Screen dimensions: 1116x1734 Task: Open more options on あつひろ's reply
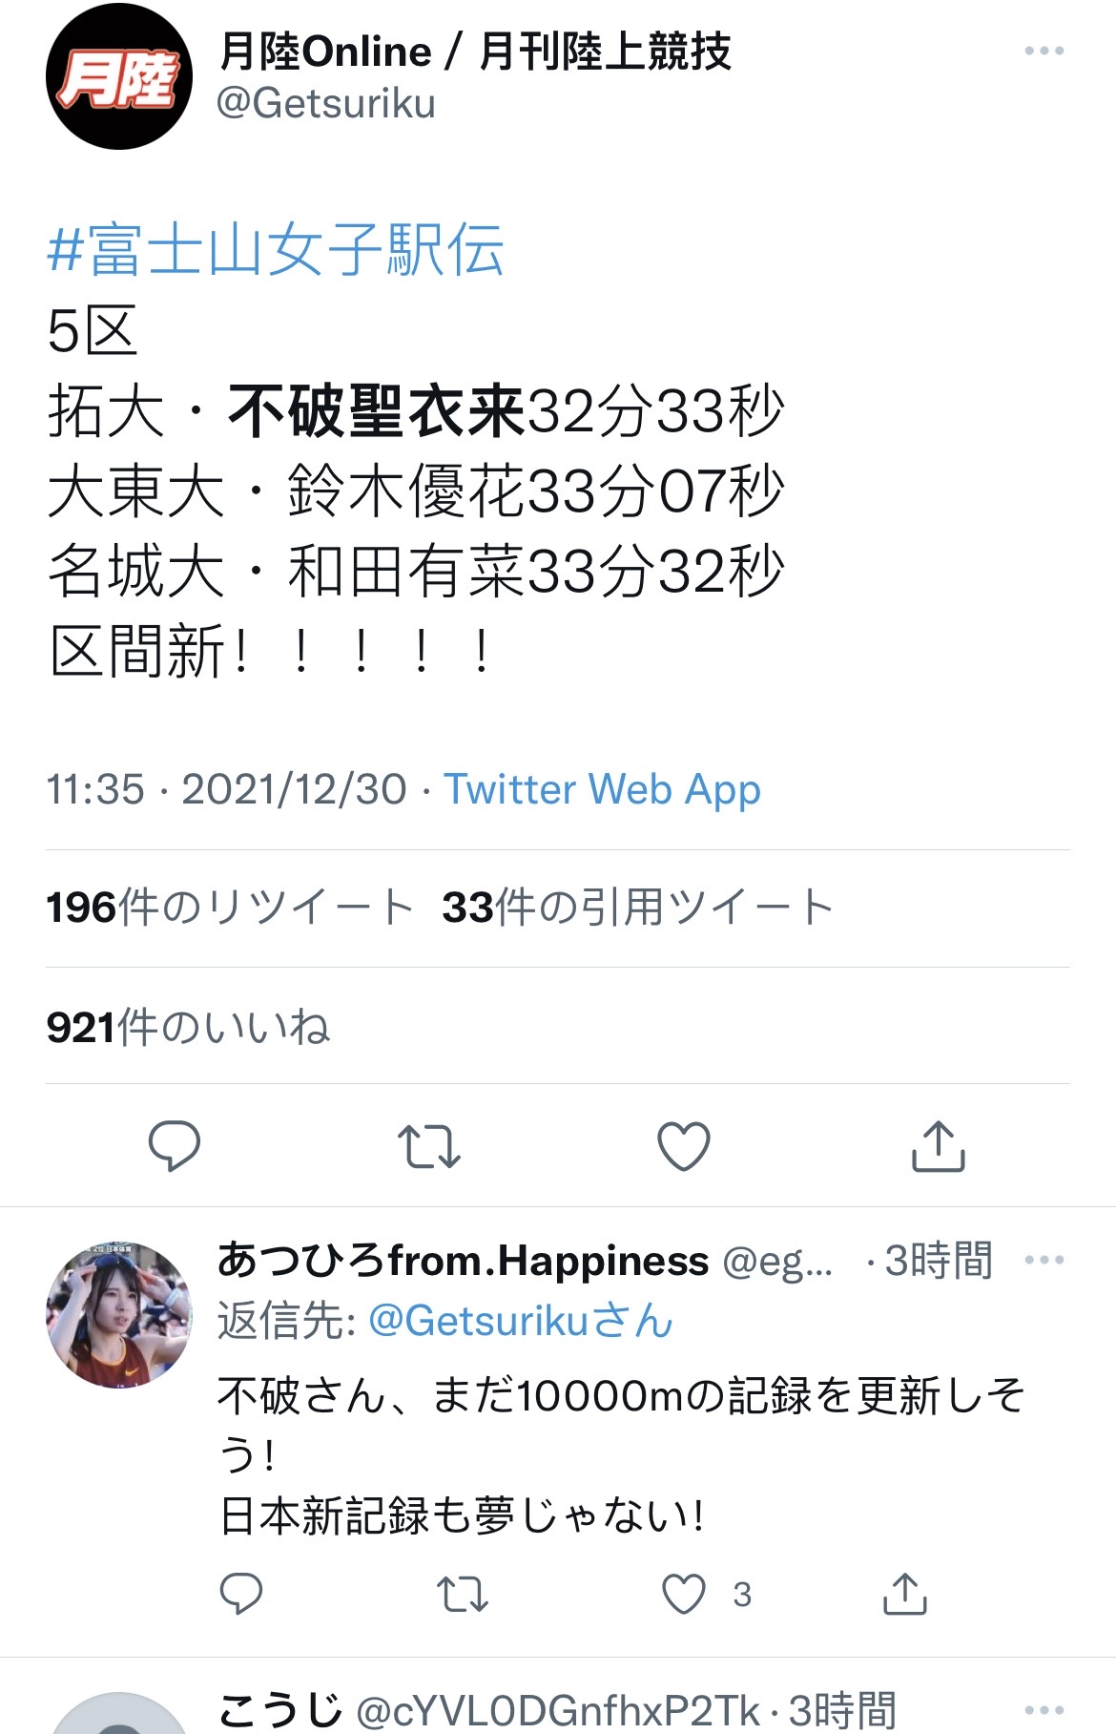click(1044, 1260)
